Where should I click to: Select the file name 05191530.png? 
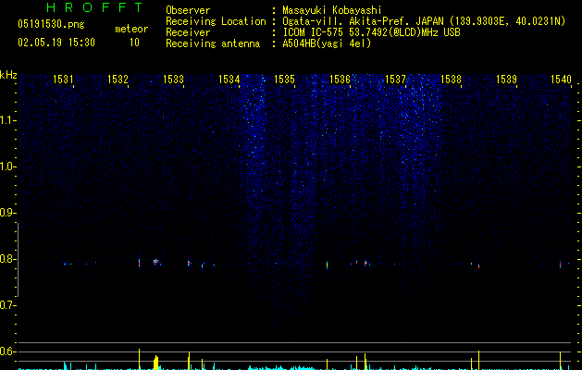(x=51, y=25)
